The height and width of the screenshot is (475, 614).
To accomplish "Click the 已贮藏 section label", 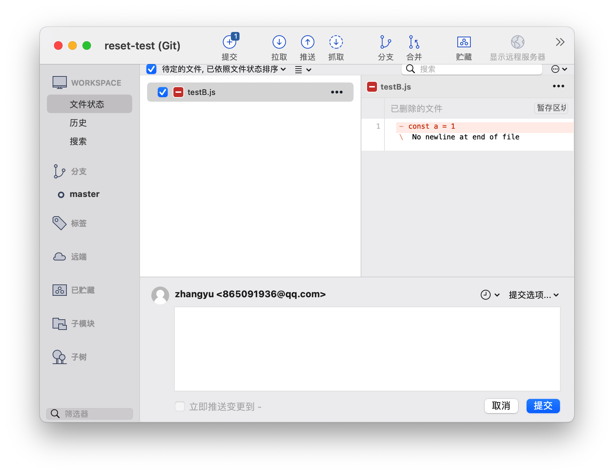I will coord(83,290).
